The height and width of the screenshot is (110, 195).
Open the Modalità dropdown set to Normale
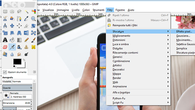(22, 82)
